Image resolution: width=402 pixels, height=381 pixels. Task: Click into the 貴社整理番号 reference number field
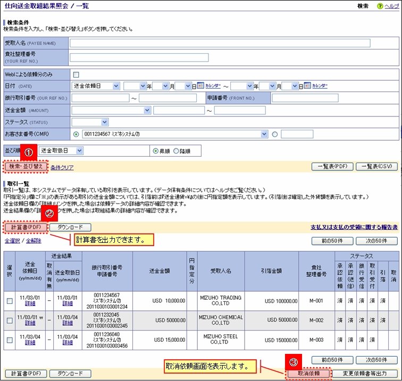point(139,57)
